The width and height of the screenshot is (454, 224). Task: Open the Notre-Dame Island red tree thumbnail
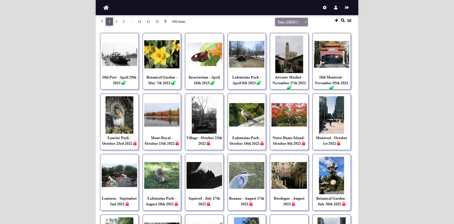coord(289,115)
